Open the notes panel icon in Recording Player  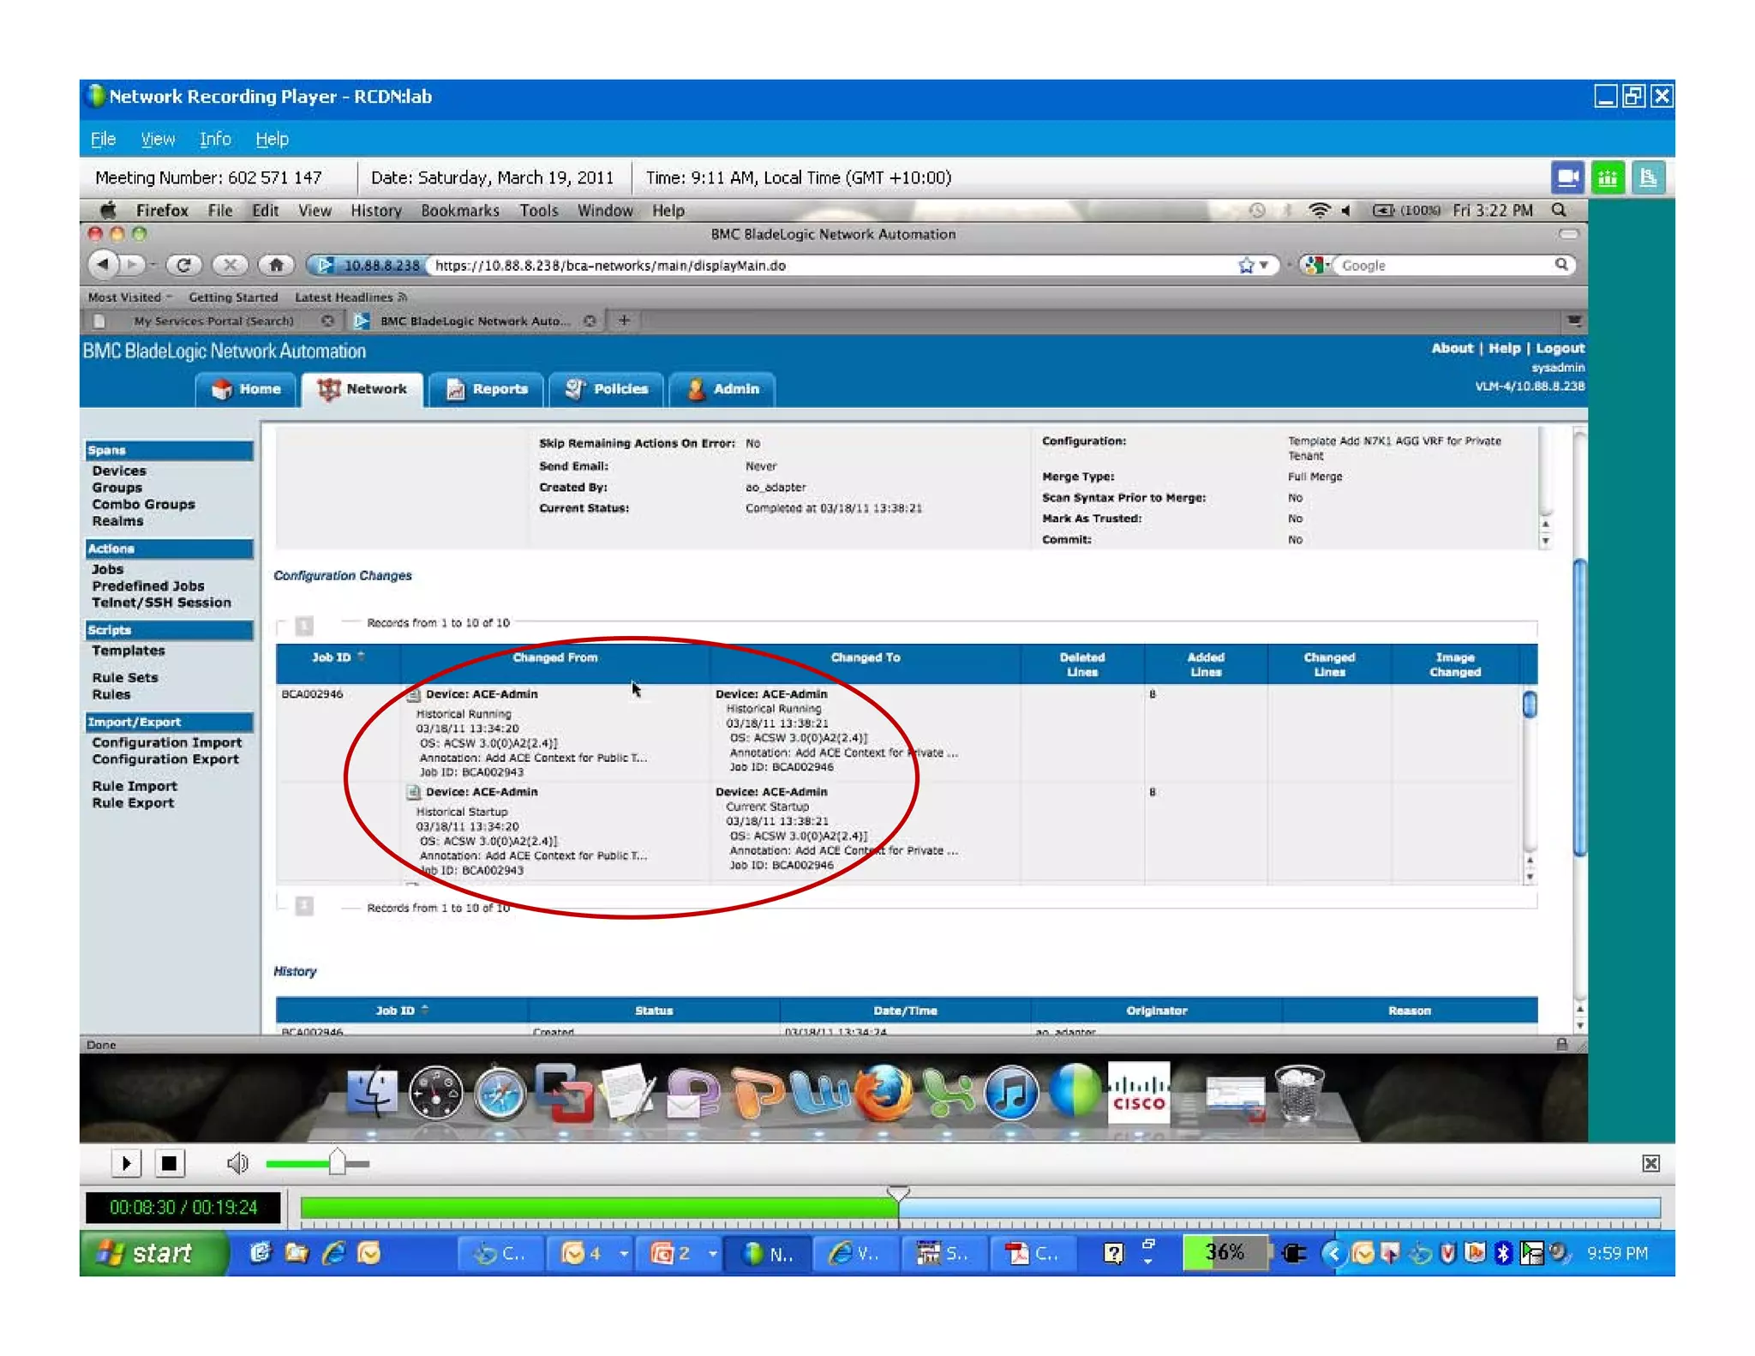coord(1647,177)
